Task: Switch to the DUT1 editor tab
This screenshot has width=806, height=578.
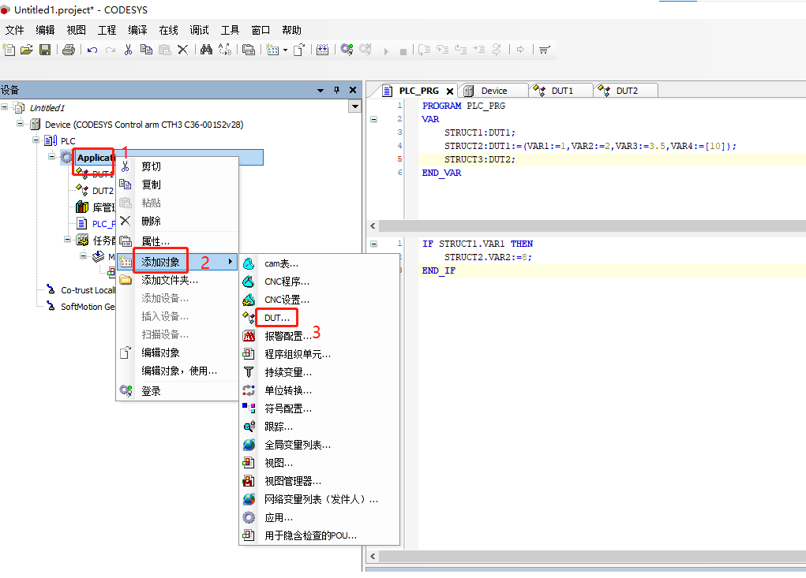Action: (x=562, y=91)
